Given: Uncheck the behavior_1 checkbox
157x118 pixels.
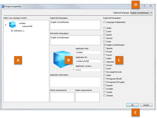Looking at the screenshot, I should [12, 31].
